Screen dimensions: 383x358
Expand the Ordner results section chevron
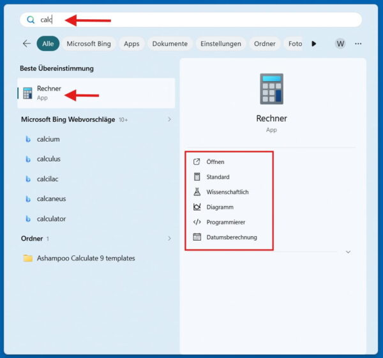tap(169, 238)
